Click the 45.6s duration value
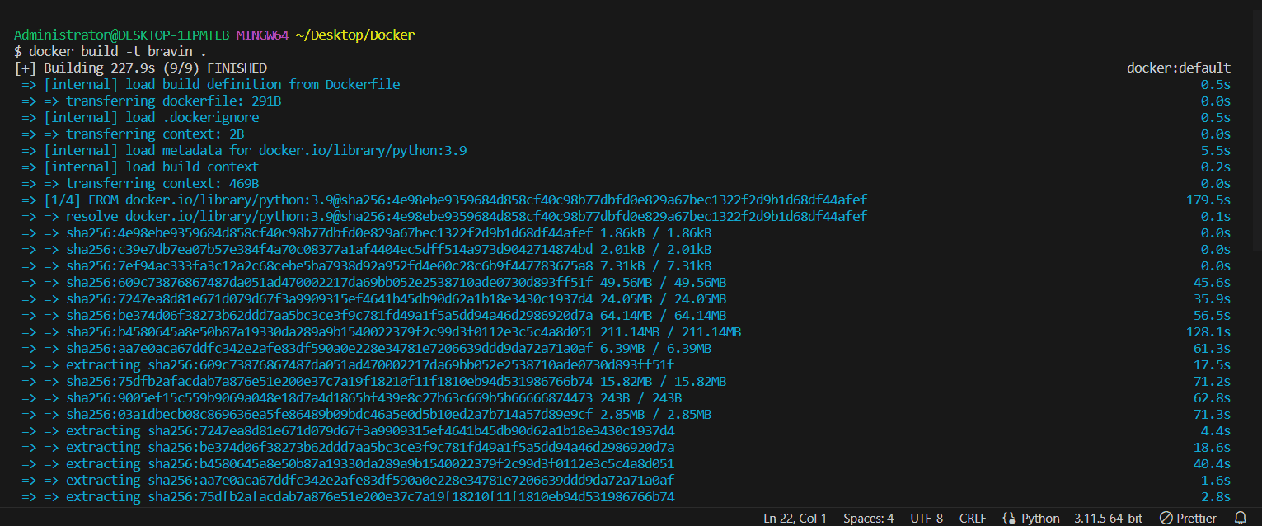1262x526 pixels. [x=1212, y=282]
